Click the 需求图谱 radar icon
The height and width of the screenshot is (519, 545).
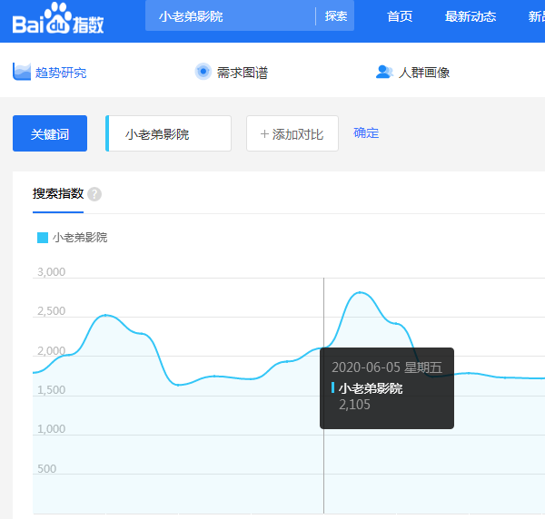coord(203,72)
